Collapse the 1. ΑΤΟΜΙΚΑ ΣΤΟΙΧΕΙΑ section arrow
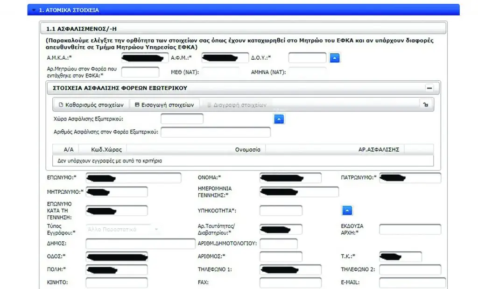478x289 pixels. tap(34, 10)
